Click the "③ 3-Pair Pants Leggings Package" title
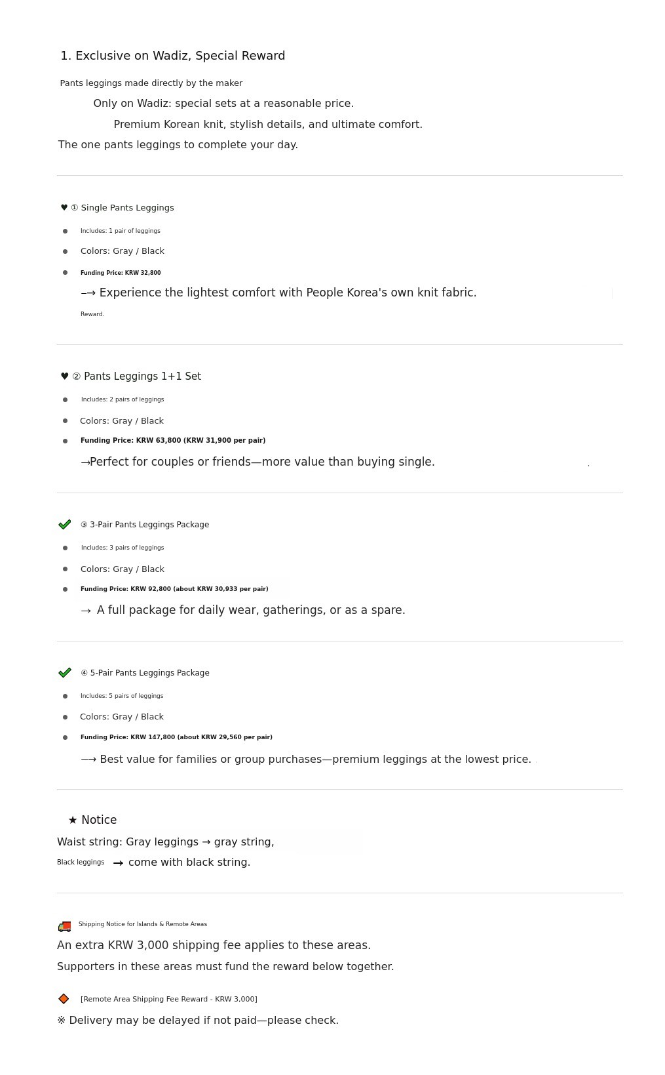 [x=145, y=525]
